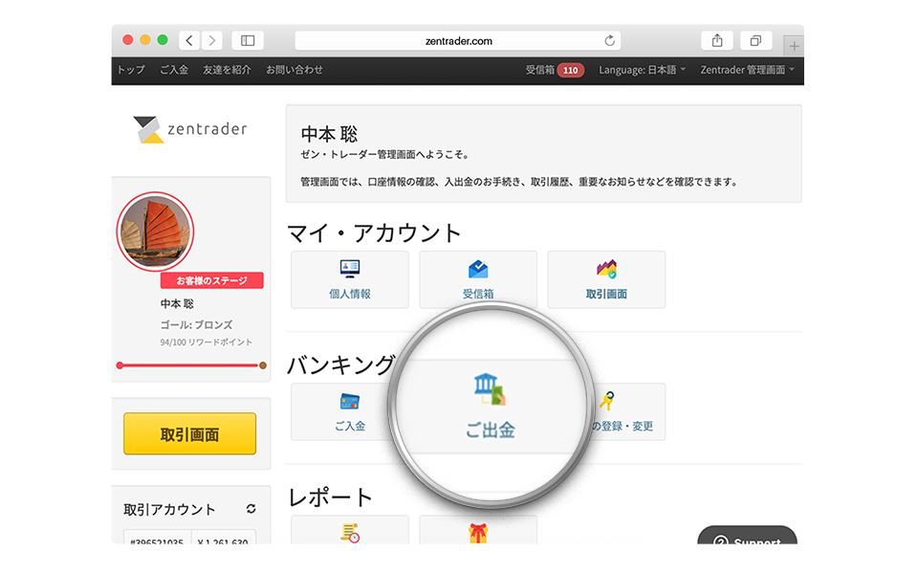Open the Zentrader 管理画面 dropdown menu

pos(747,70)
